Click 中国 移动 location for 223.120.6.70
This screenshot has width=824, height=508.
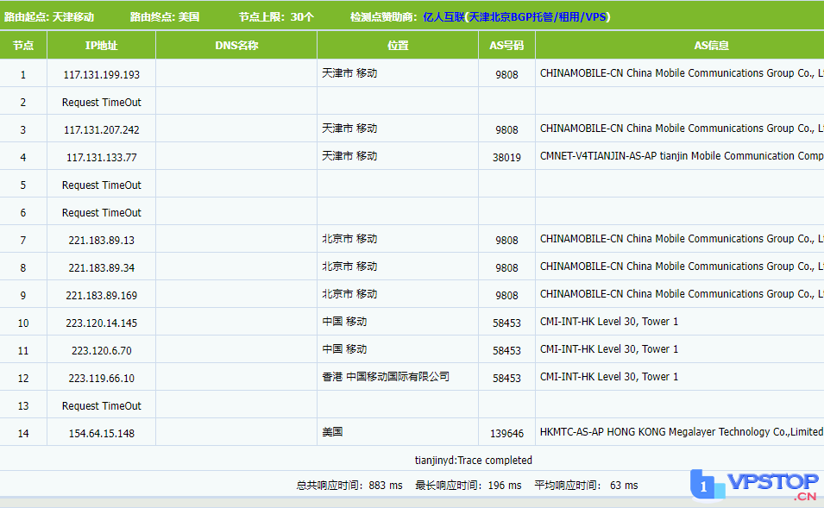coord(344,348)
